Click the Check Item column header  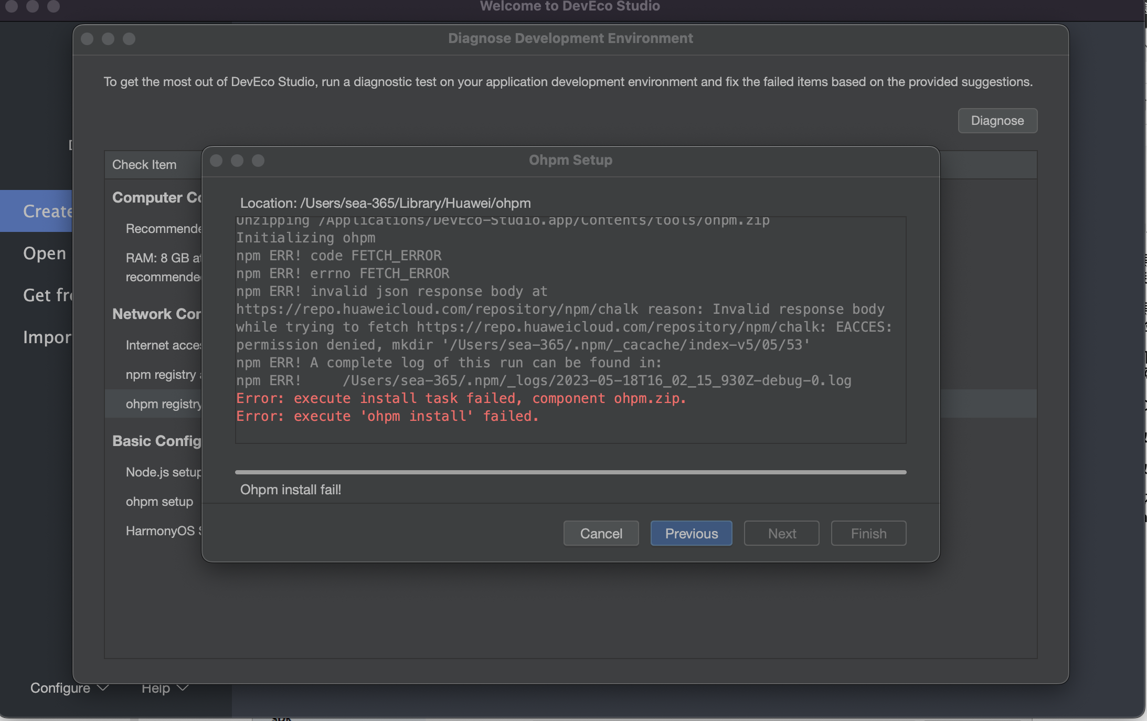pos(144,164)
